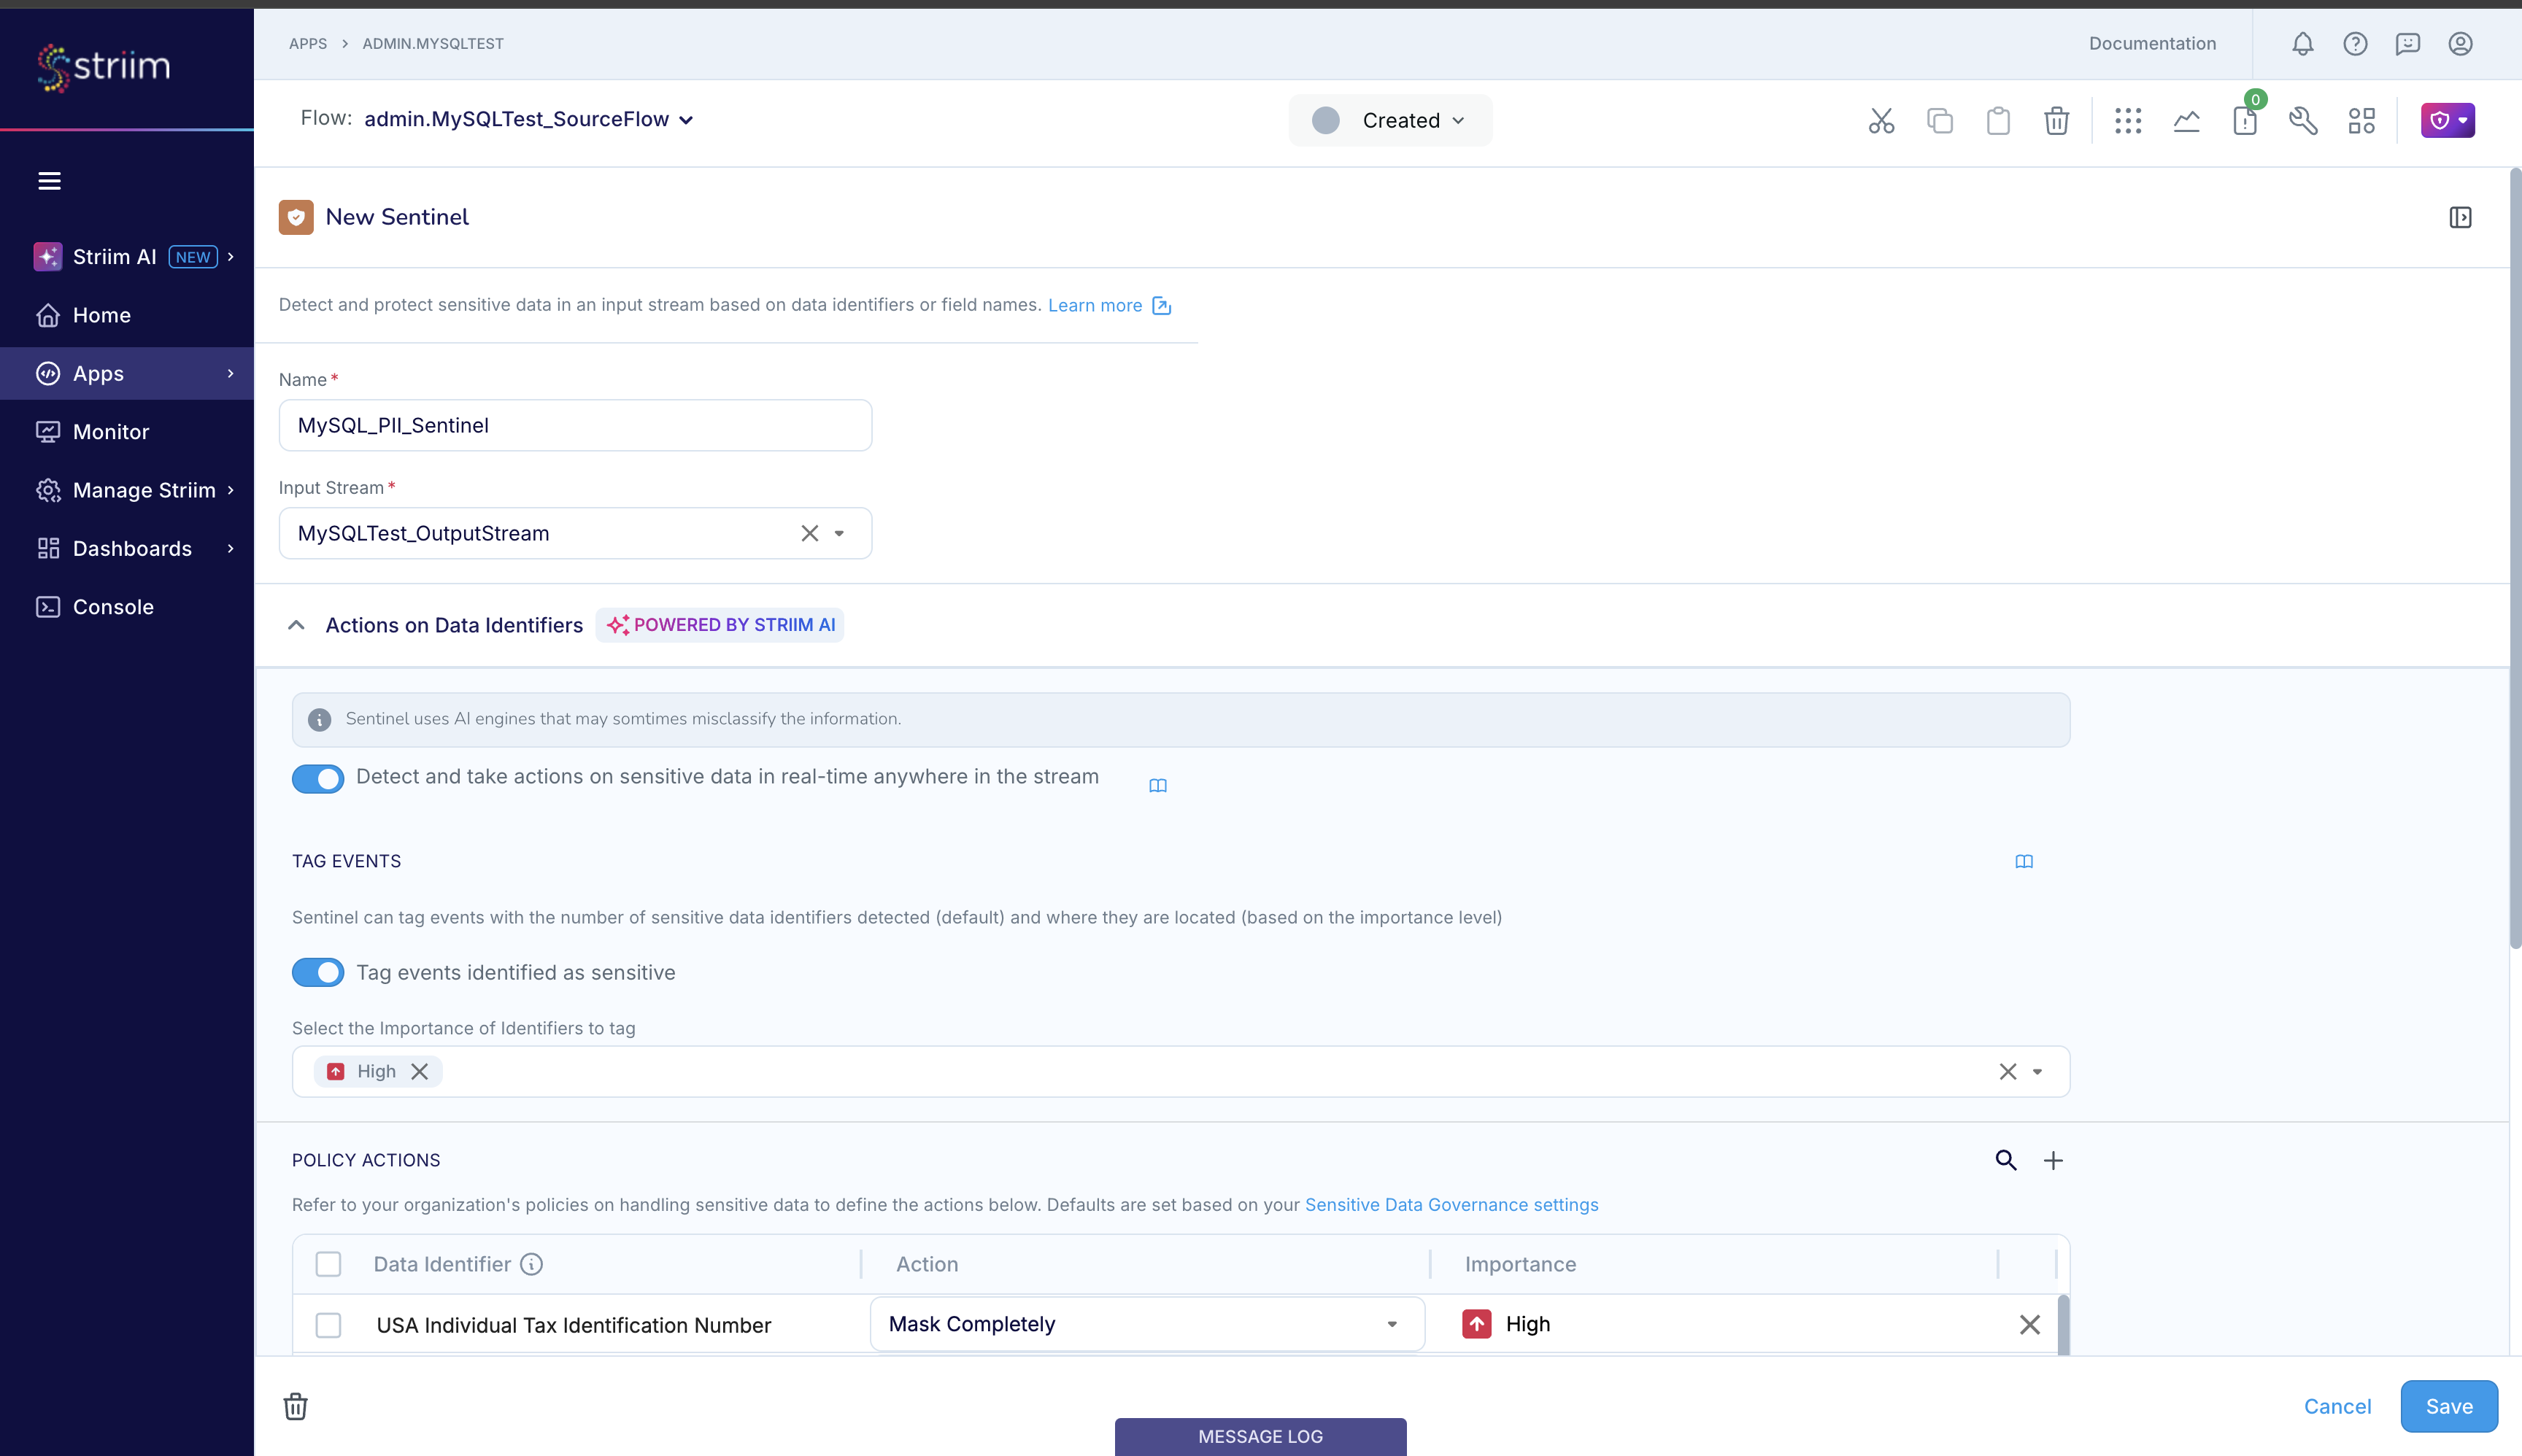Open Sensitive Data Governance settings link
The image size is (2522, 1456).
pyautogui.click(x=1449, y=1204)
